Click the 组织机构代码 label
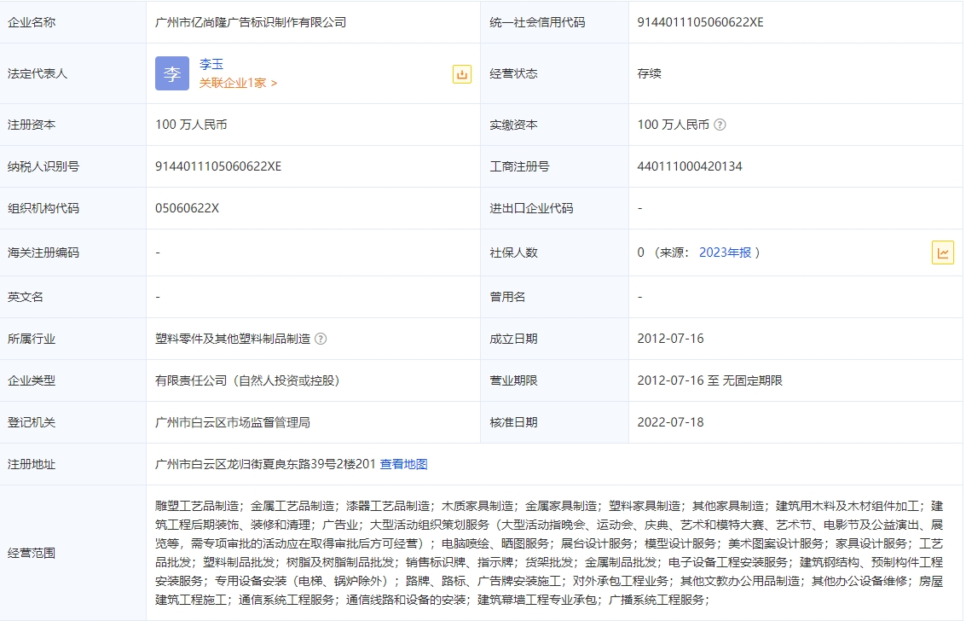Image resolution: width=966 pixels, height=621 pixels. (43, 208)
